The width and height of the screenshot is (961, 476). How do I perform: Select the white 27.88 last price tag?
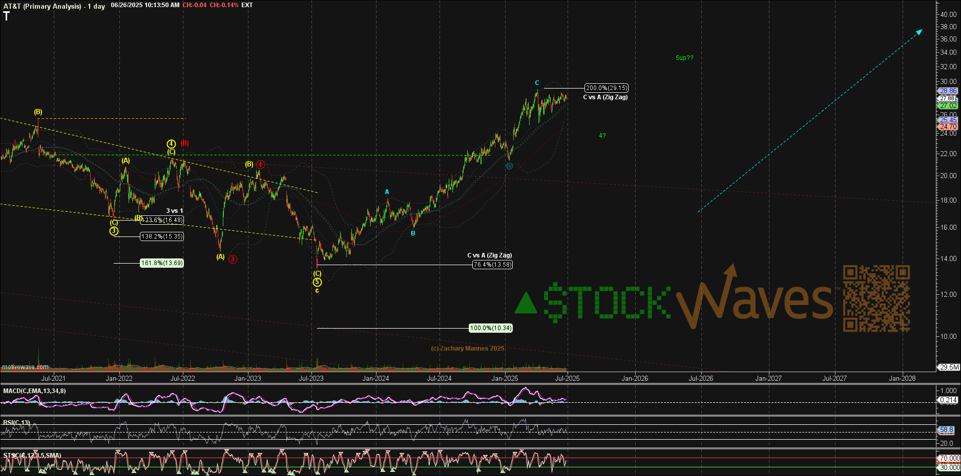coord(948,98)
